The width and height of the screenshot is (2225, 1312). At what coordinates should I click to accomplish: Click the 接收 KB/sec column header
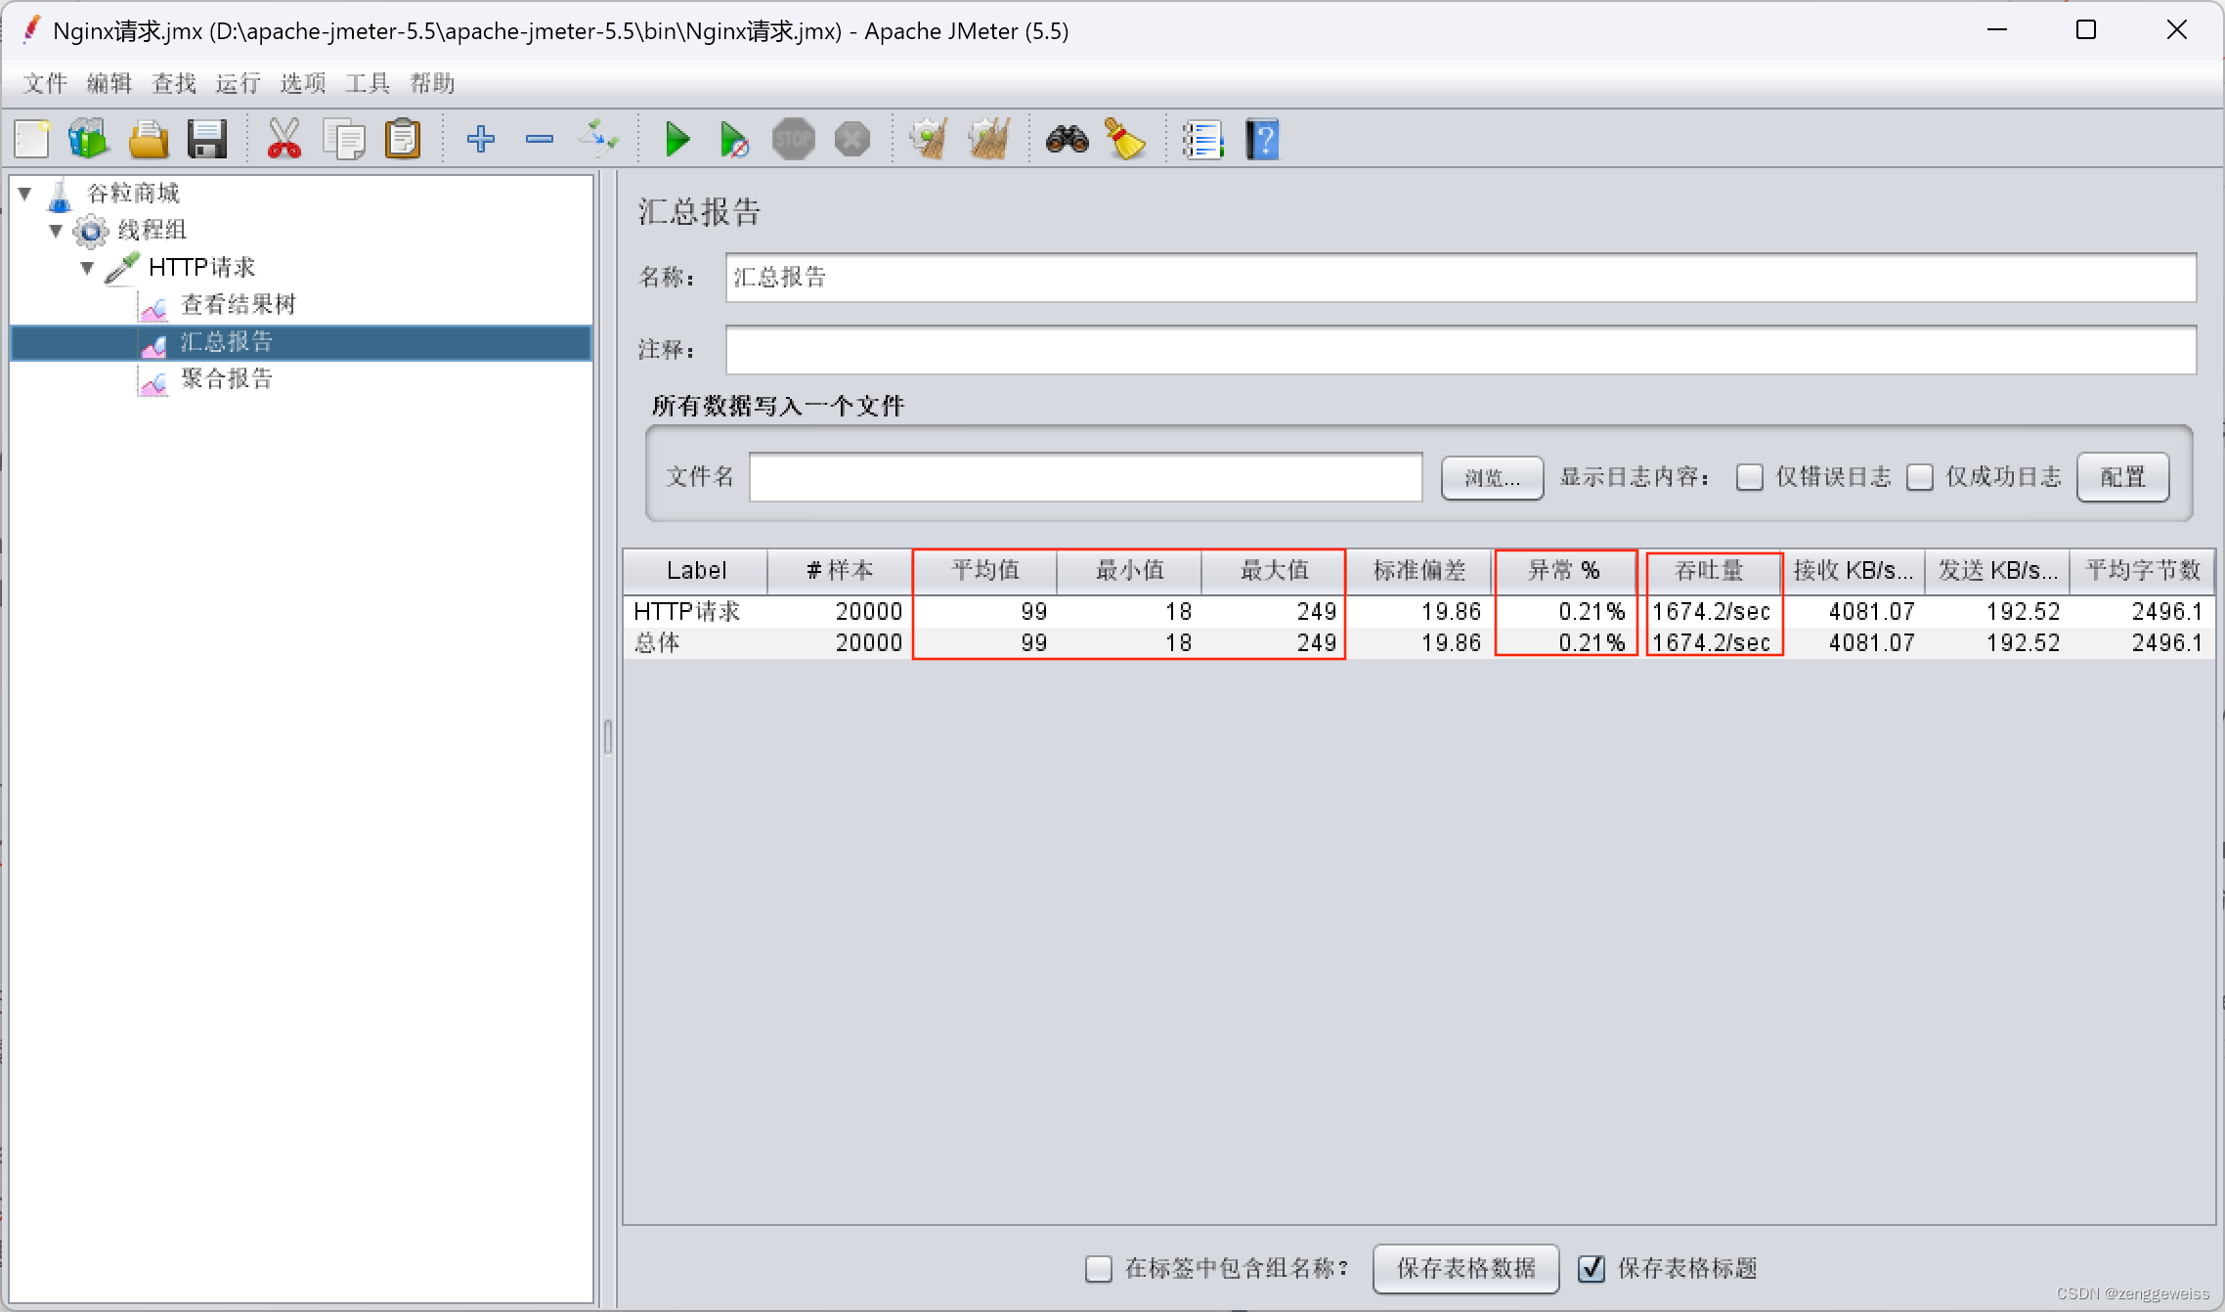pos(1853,571)
